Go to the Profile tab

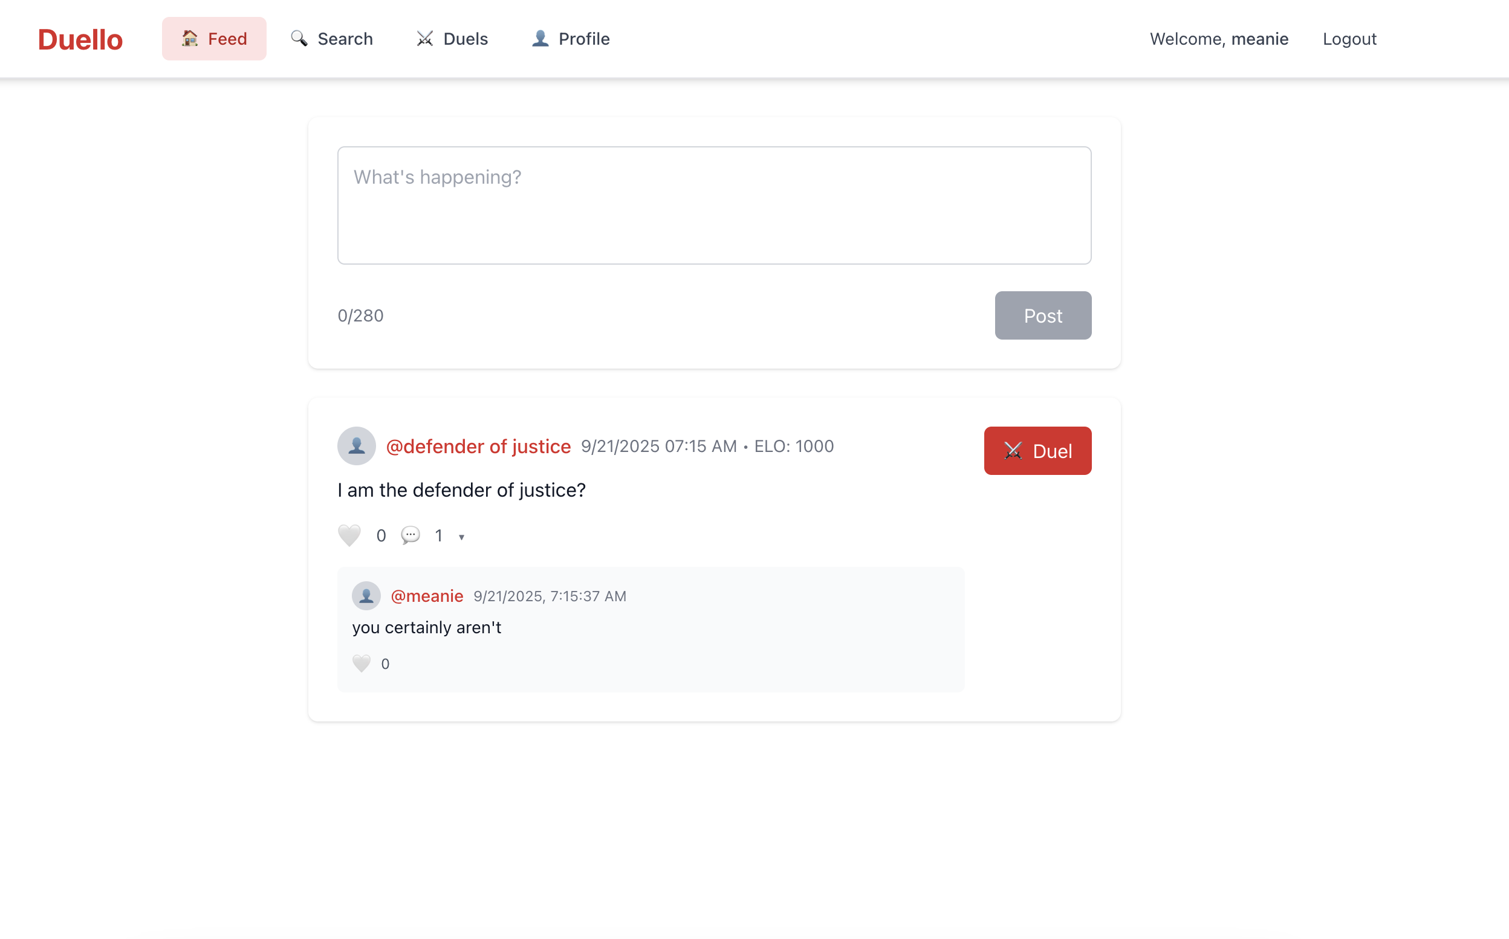570,39
